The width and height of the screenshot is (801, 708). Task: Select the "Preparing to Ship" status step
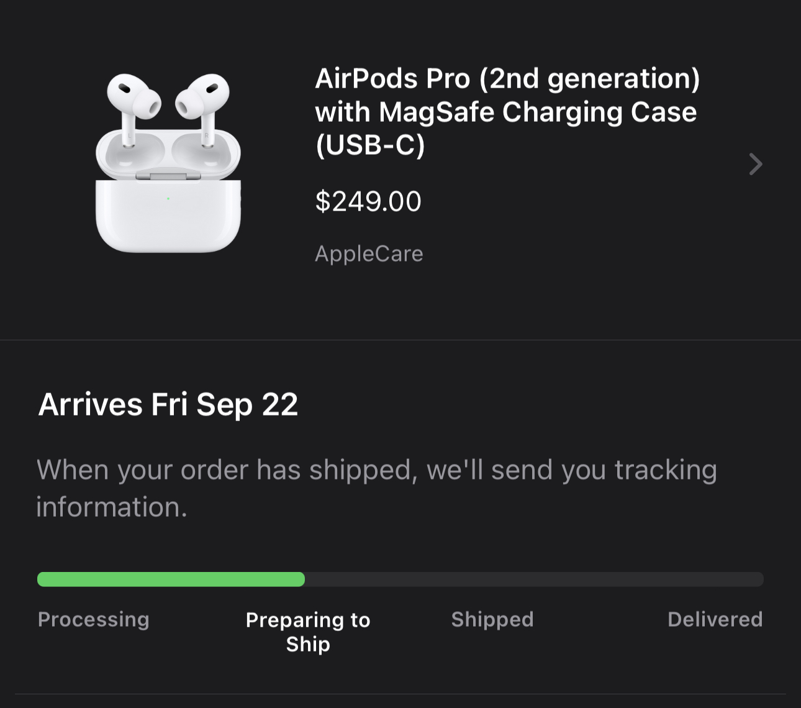pyautogui.click(x=308, y=632)
